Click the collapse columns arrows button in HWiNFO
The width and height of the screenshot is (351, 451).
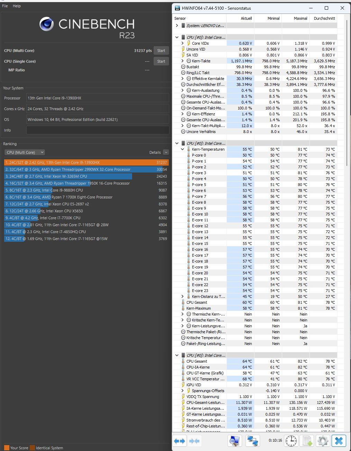194,441
